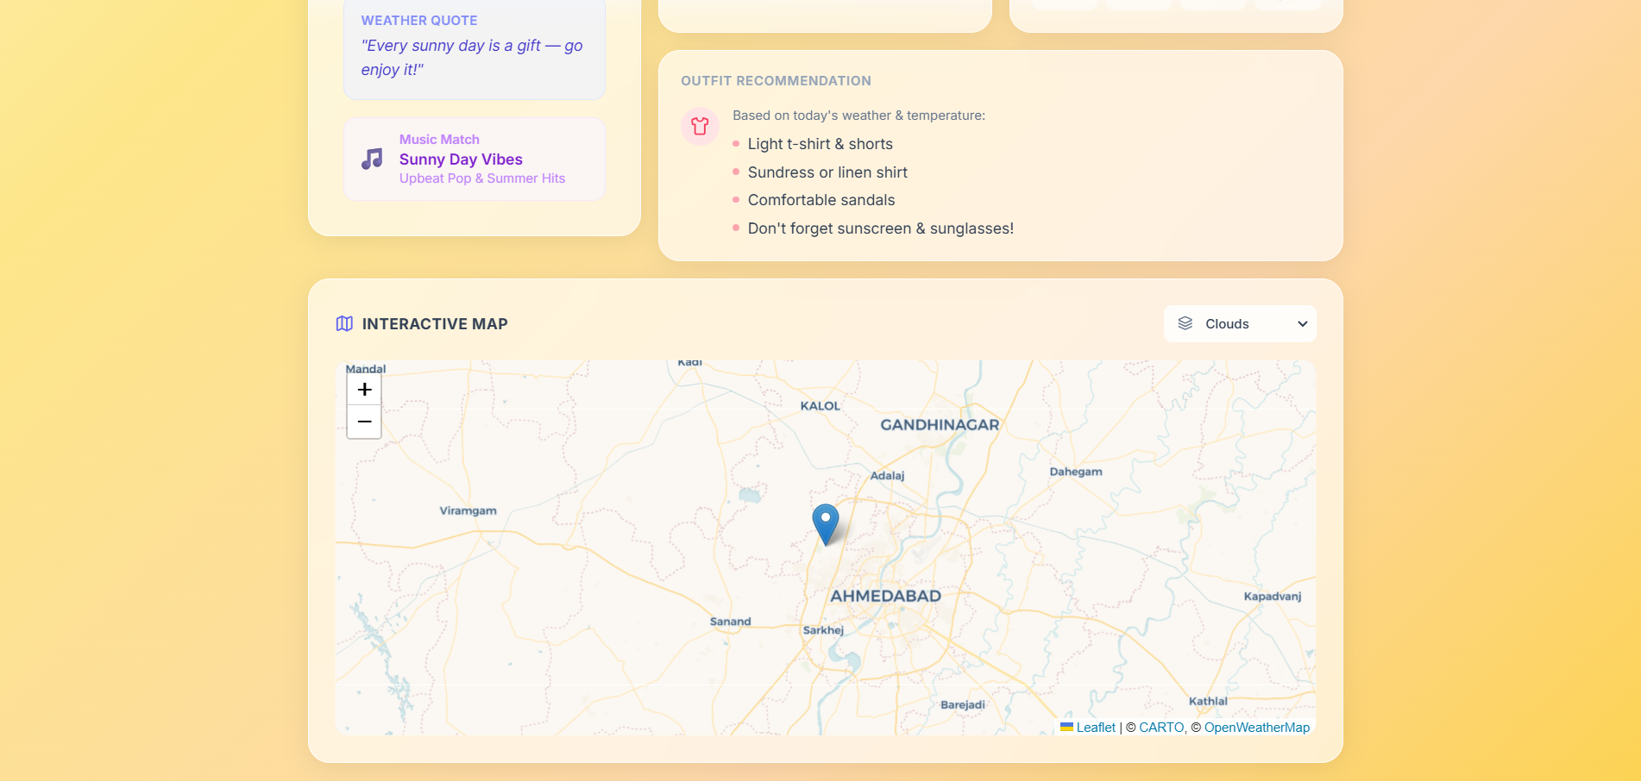Click the pink t-shirt outfit icon
Viewport: 1641px width, 781px height.
click(700, 127)
